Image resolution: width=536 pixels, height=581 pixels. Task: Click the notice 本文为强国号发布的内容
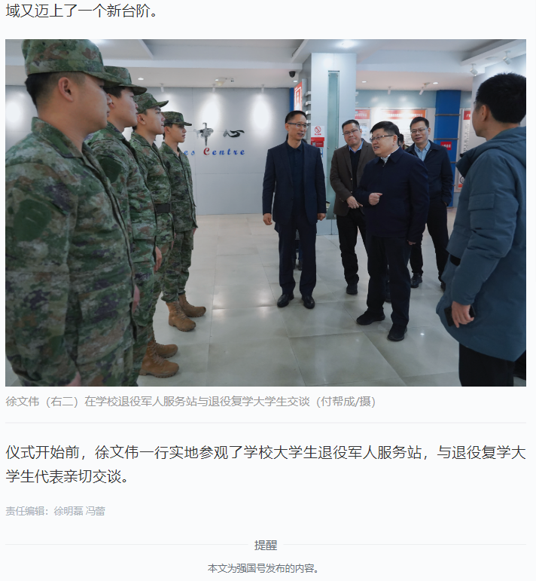[x=263, y=568]
